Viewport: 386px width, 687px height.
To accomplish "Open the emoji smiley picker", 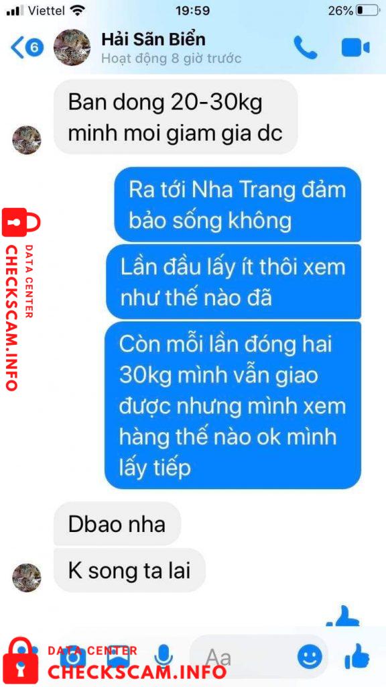I will (310, 657).
